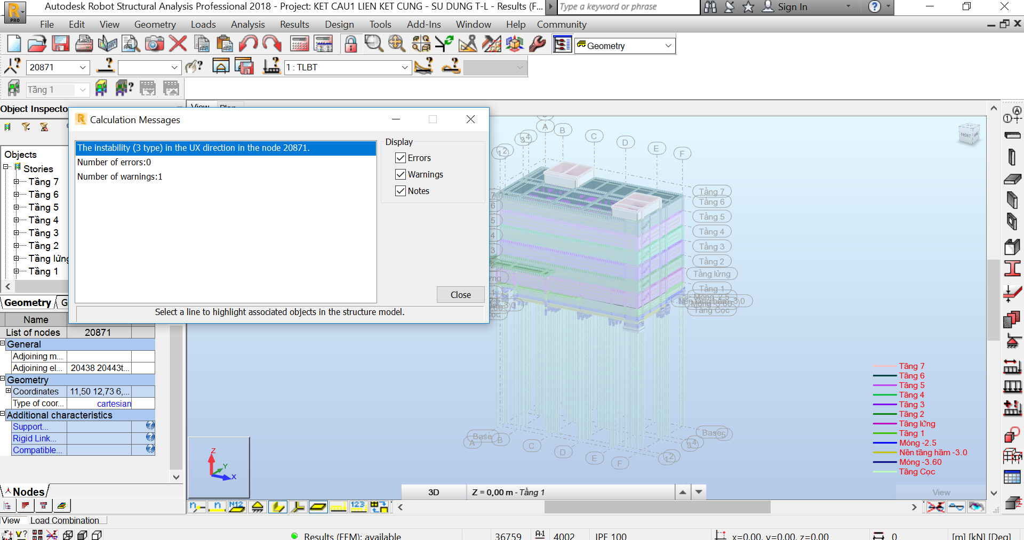Click the Axis Definition icon in right toolbar
This screenshot has width=1024, height=540.
tap(1012, 115)
